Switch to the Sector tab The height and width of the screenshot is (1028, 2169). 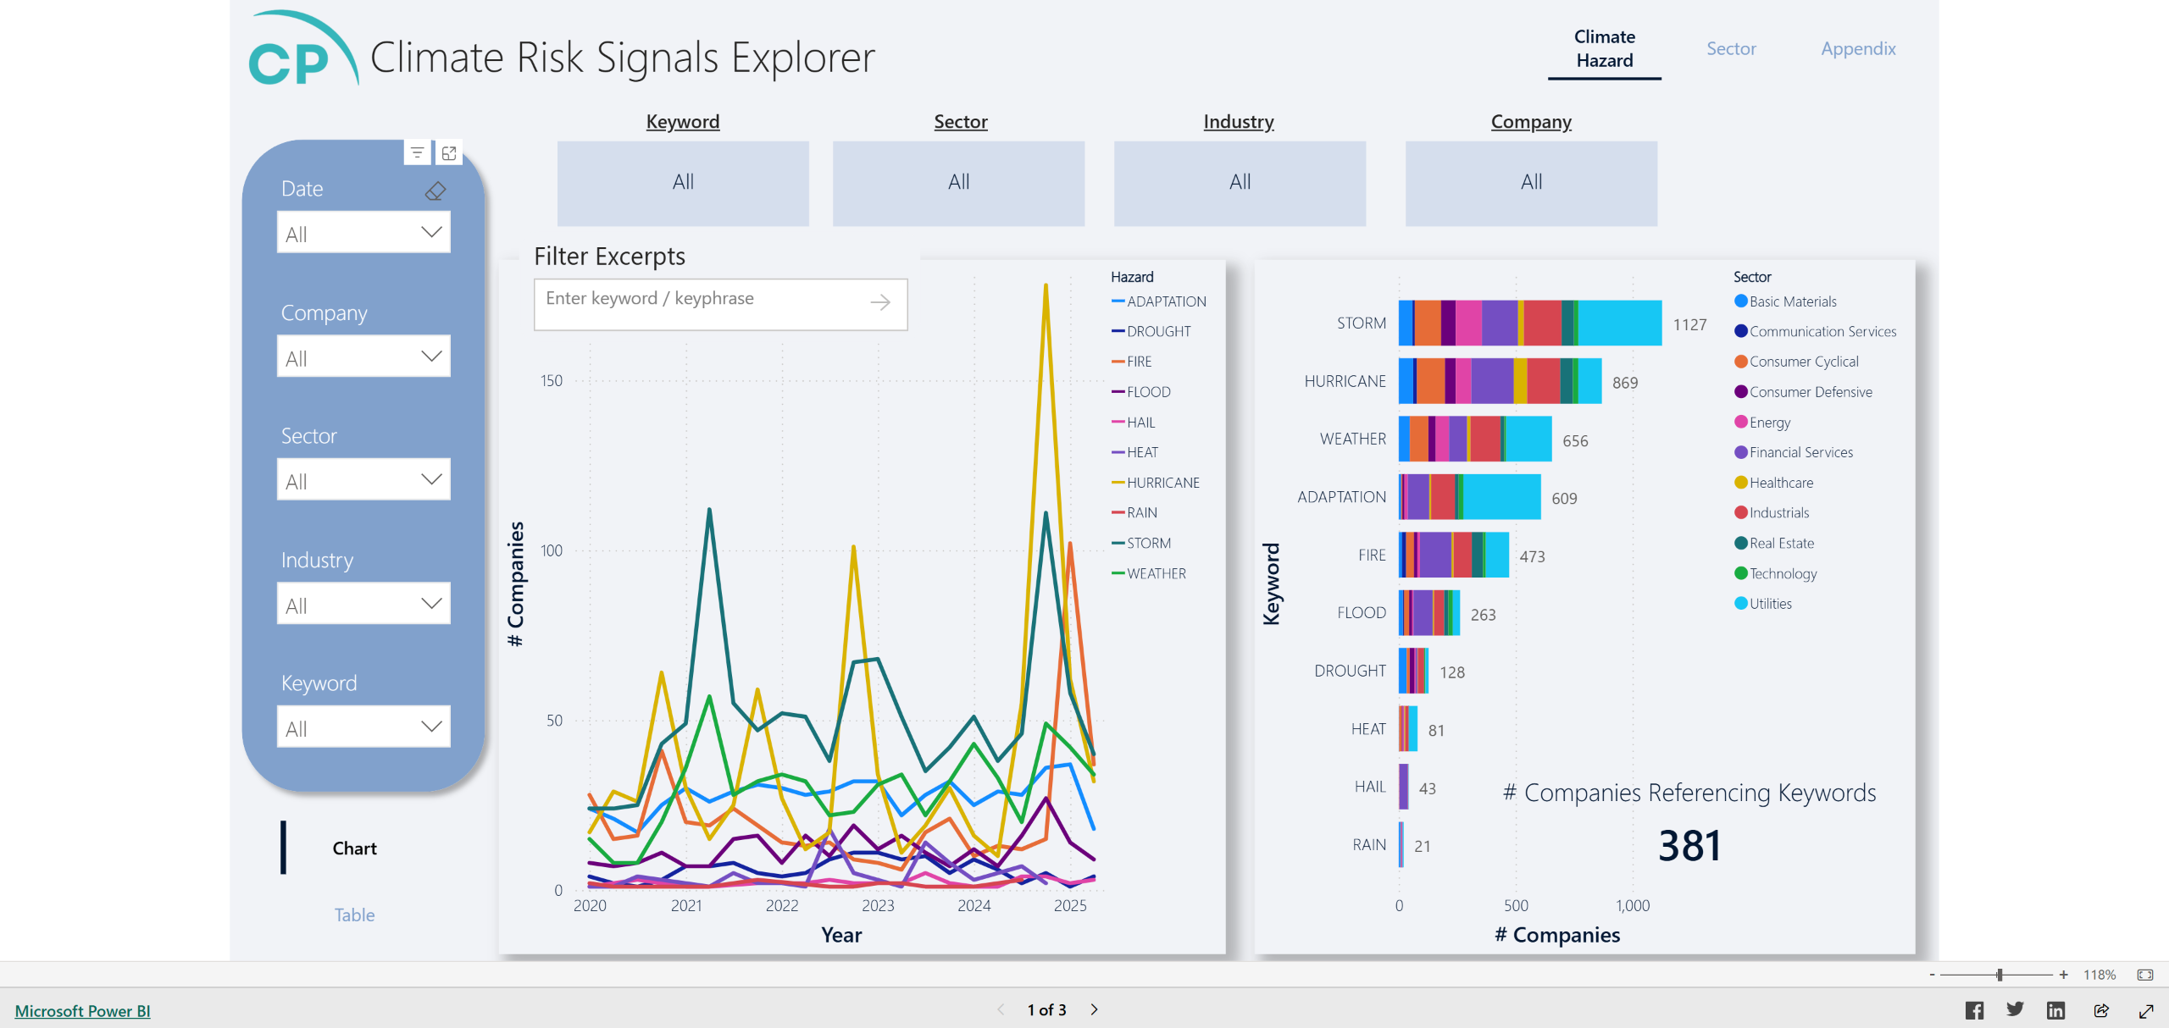point(1730,49)
